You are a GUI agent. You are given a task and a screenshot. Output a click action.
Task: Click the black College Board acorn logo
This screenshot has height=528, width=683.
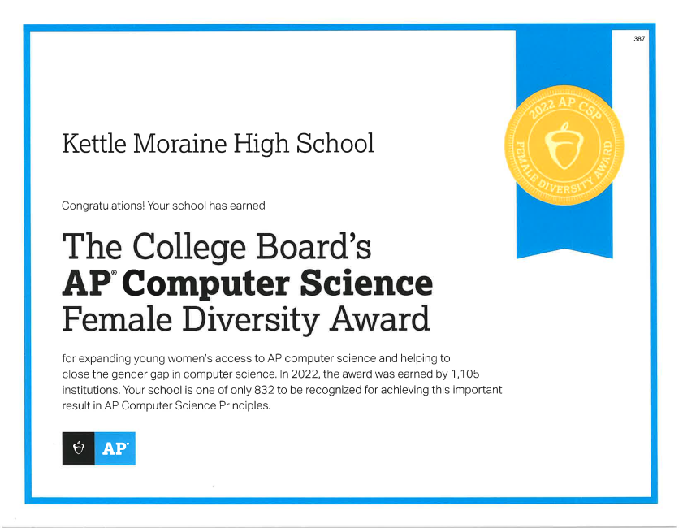point(79,448)
